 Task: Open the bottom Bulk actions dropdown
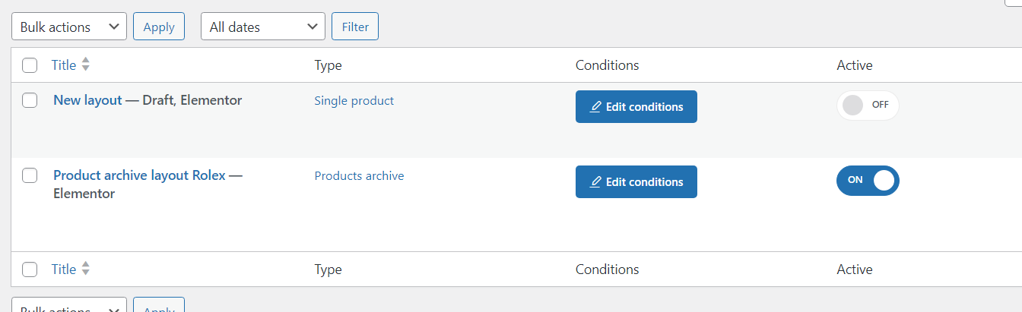point(69,306)
